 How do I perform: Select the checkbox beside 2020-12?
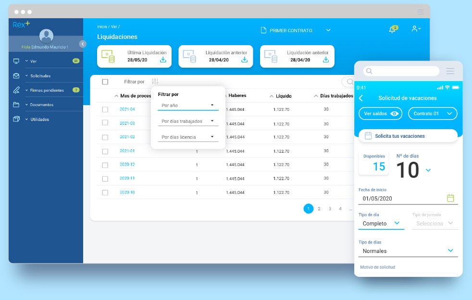point(106,165)
